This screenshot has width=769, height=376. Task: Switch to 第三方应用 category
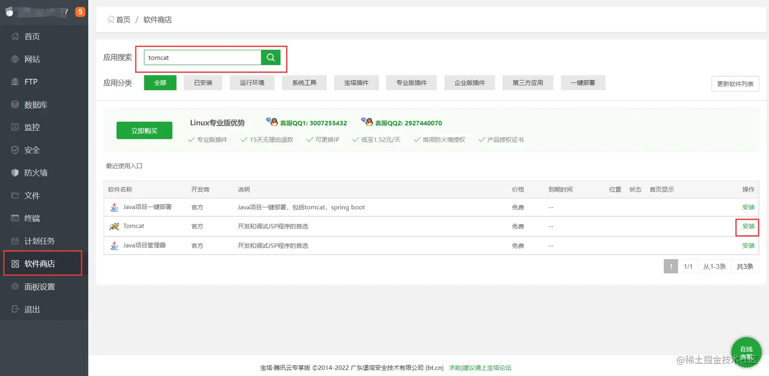pos(528,83)
